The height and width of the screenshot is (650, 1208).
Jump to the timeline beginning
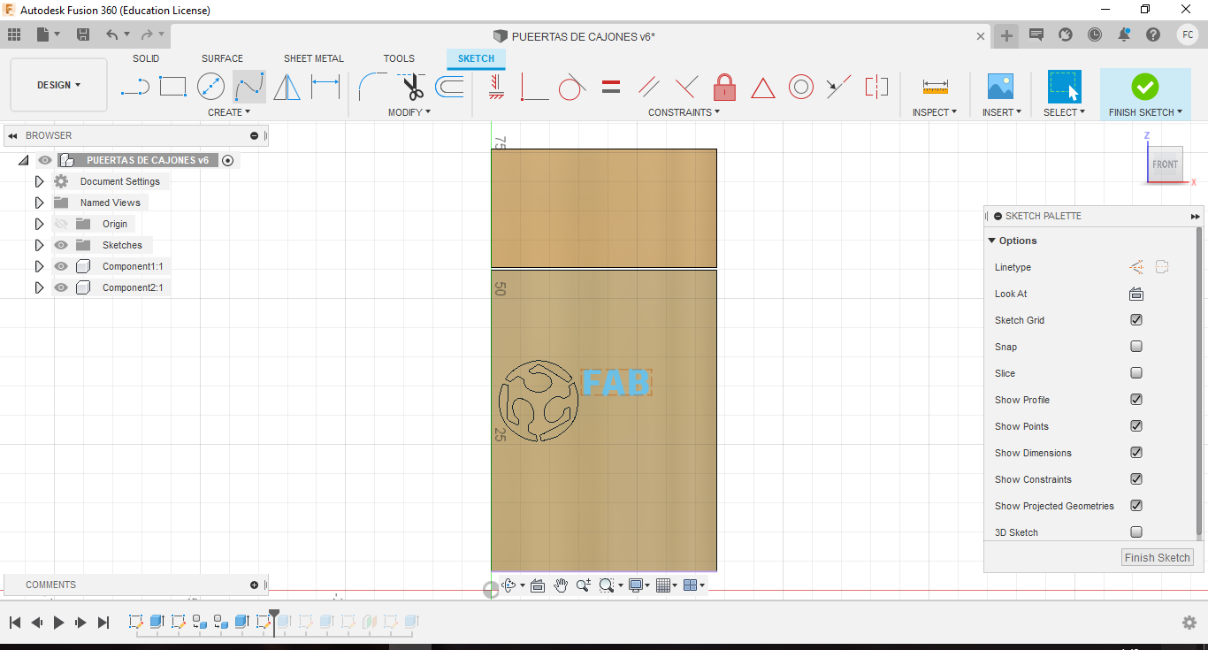[15, 623]
